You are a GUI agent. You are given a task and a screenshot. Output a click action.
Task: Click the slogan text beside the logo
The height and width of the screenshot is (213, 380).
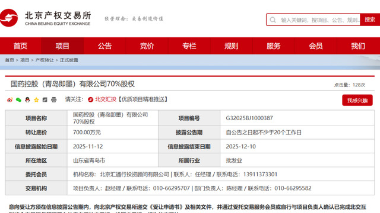(134, 18)
